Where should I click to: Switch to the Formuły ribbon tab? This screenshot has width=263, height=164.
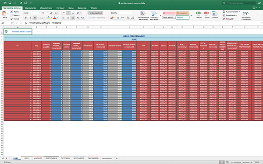tap(60, 8)
